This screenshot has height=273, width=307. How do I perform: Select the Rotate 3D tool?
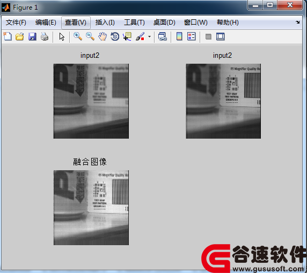(115, 36)
